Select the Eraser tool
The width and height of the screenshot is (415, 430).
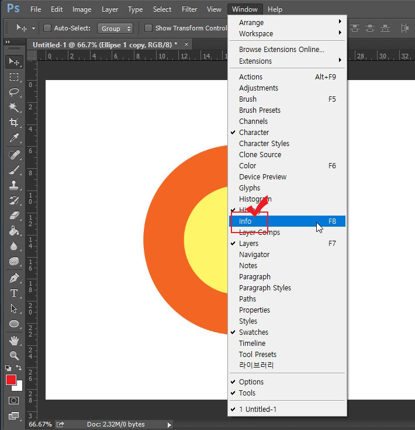coord(14,216)
